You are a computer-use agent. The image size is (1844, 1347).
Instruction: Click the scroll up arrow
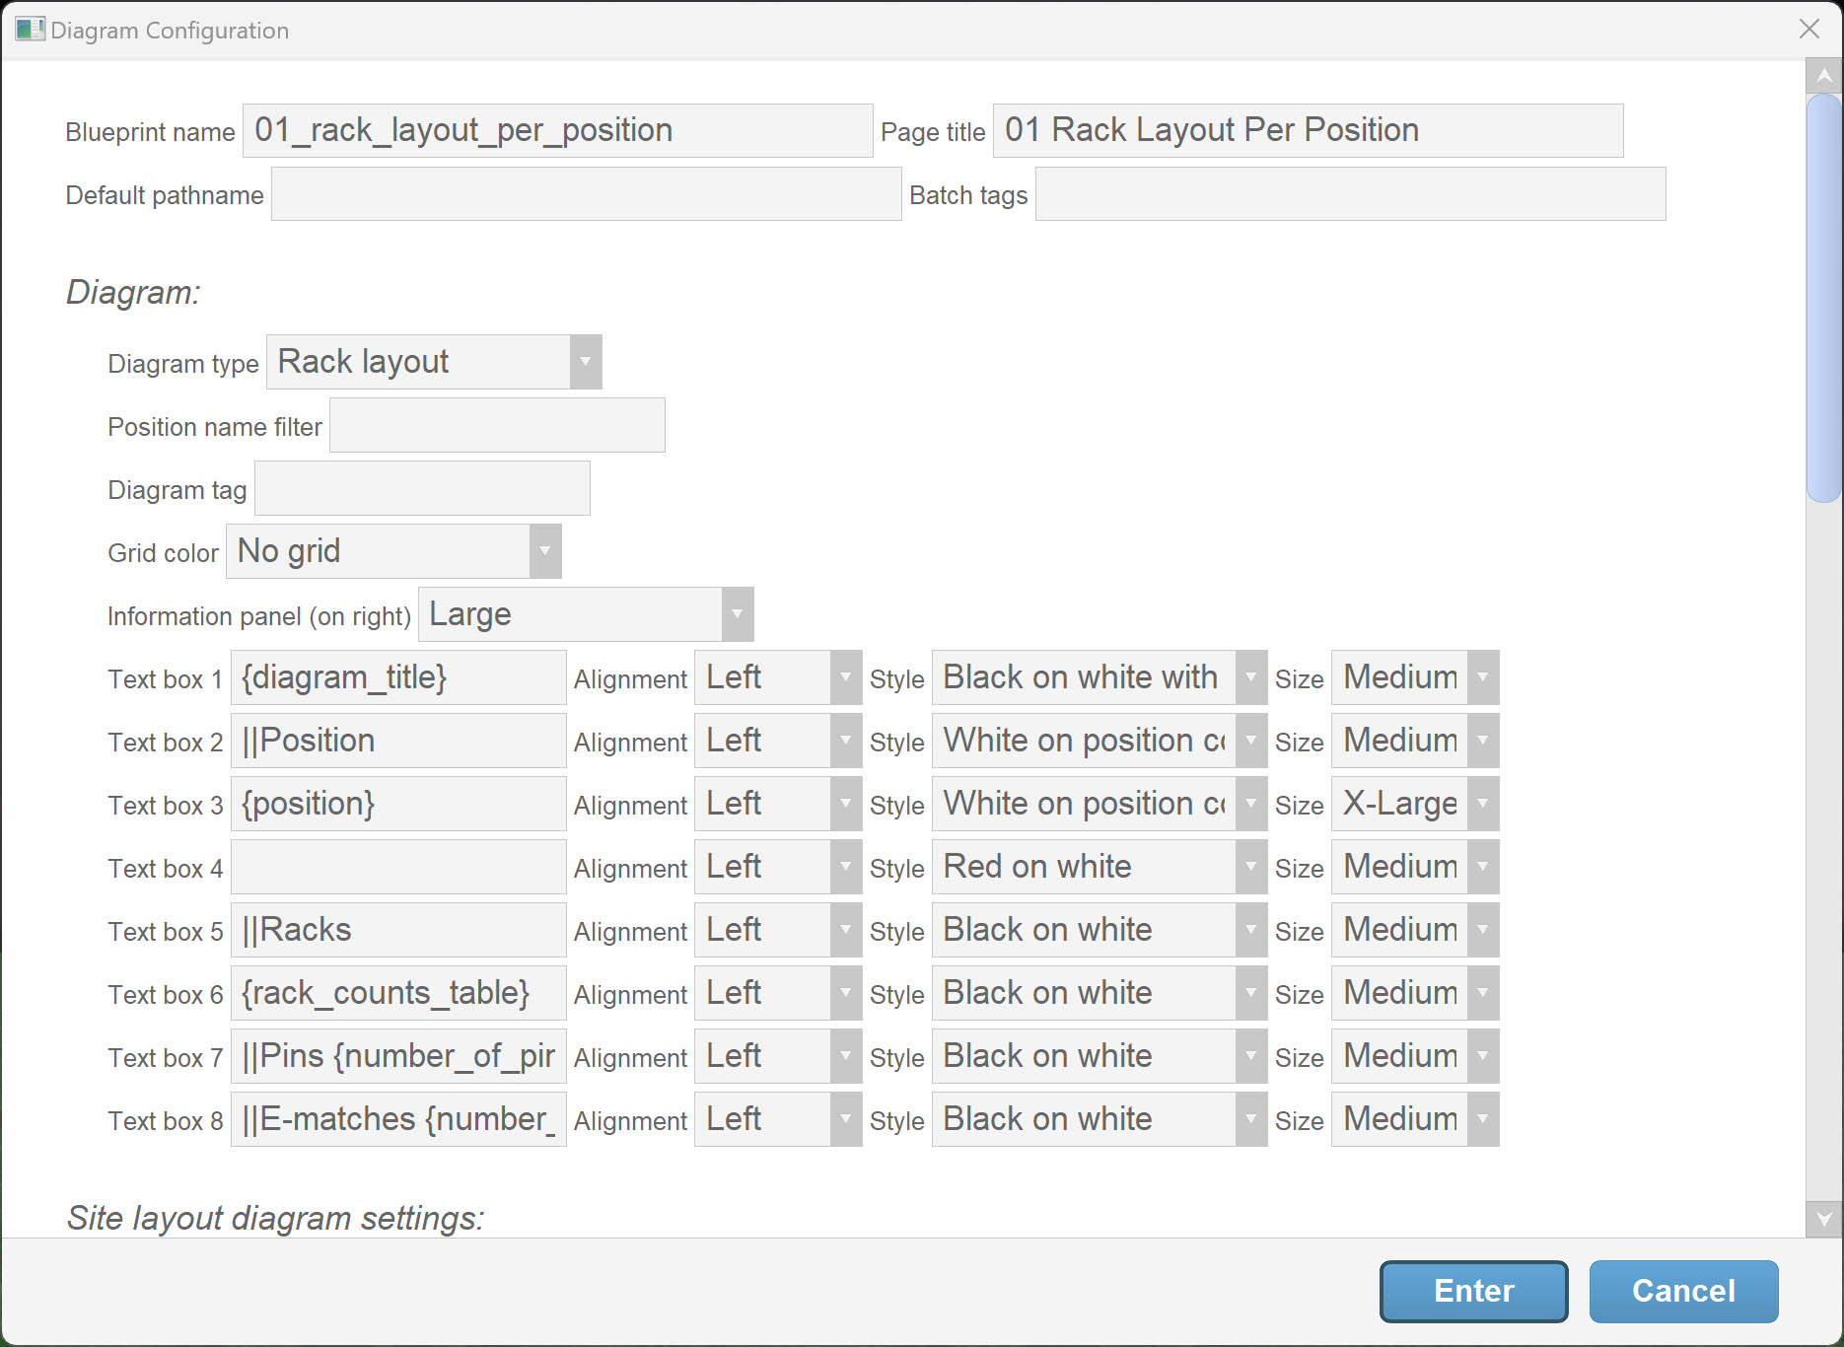(x=1824, y=76)
